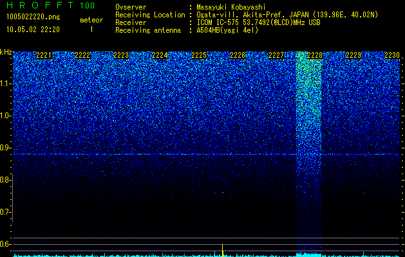Click time marker 2227
The height and width of the screenshot is (257, 405).
[276, 55]
